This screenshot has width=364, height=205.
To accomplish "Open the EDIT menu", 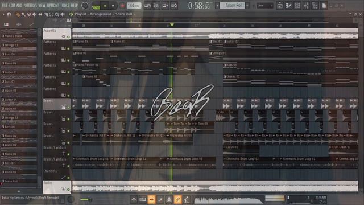I will tap(12, 5).
